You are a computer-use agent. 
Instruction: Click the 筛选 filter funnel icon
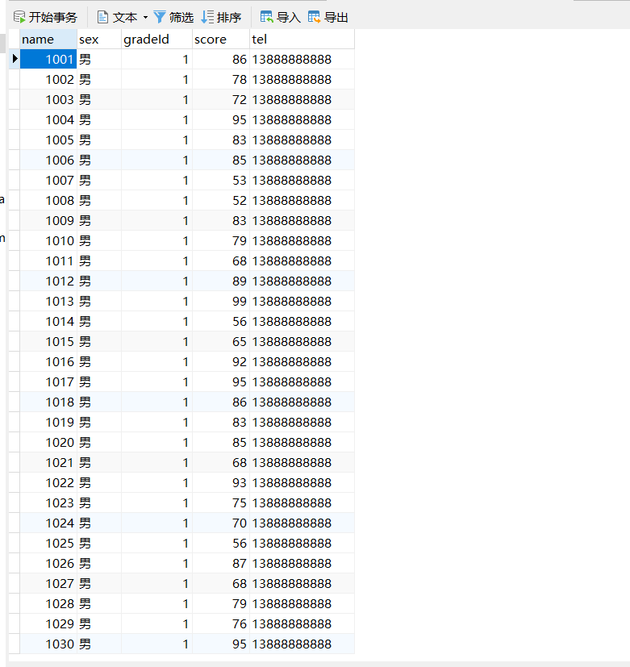160,18
